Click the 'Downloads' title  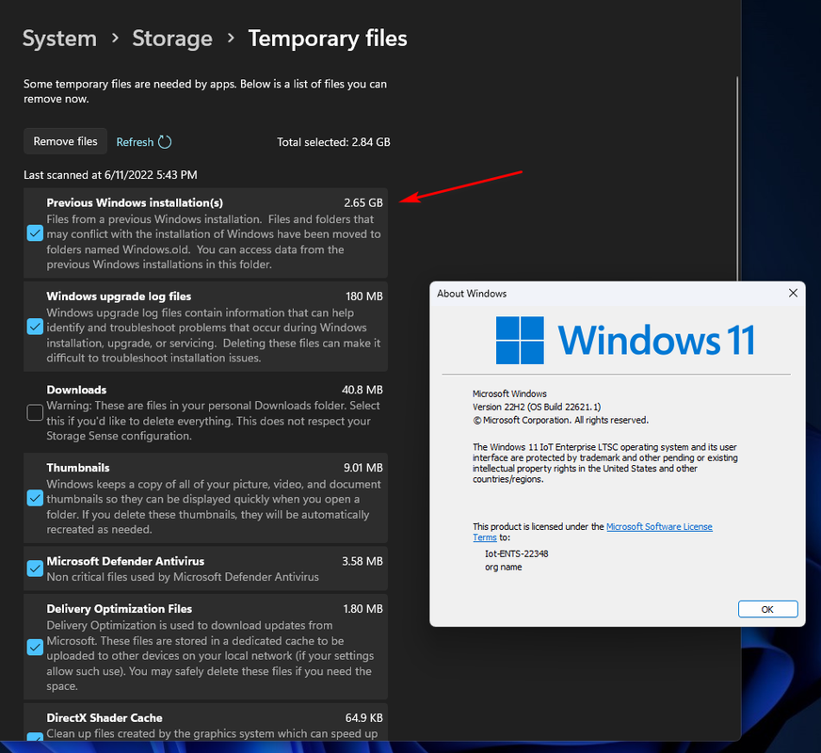(x=76, y=390)
